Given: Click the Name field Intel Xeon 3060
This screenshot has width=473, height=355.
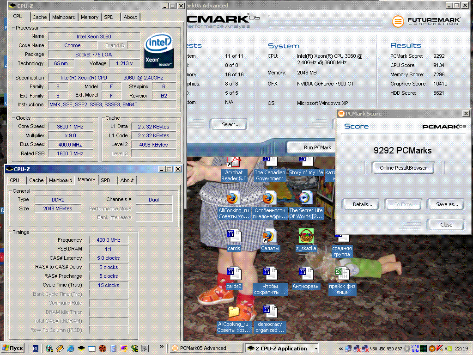Looking at the screenshot, I should [x=94, y=37].
